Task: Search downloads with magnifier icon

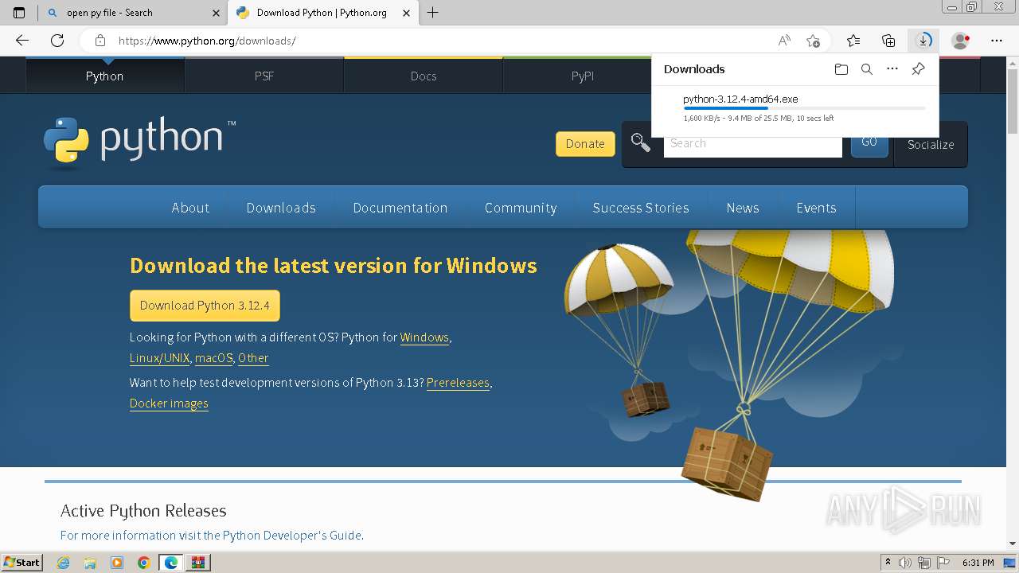Action: point(867,69)
